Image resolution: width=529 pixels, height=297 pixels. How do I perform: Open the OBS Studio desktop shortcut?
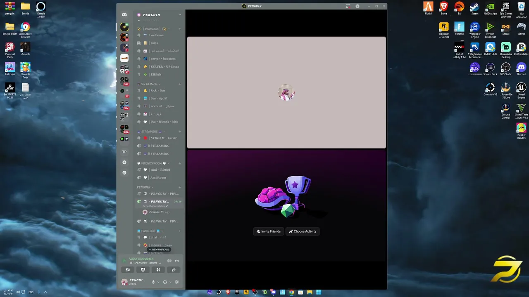pos(506,69)
